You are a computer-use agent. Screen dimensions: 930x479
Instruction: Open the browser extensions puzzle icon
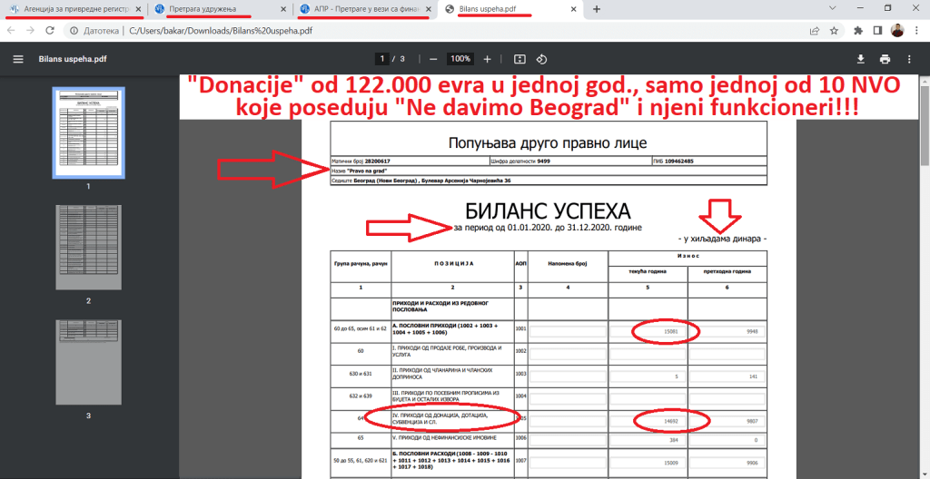pos(857,30)
